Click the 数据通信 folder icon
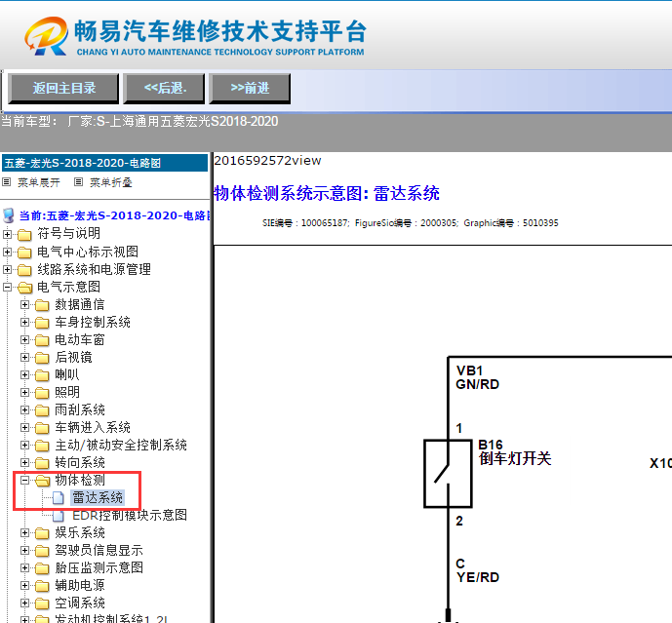The width and height of the screenshot is (672, 623). point(42,305)
